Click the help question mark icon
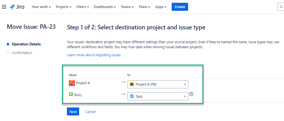 click(x=191, y=94)
